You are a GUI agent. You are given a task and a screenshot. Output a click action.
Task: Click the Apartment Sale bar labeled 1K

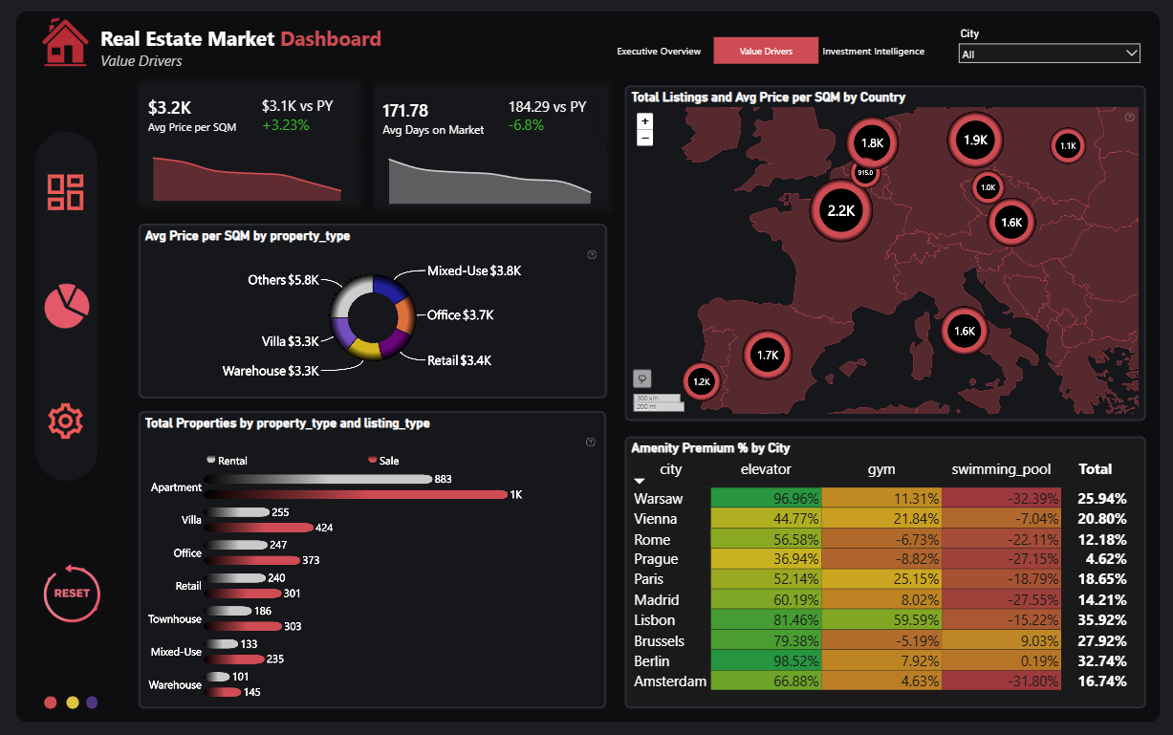tap(357, 494)
